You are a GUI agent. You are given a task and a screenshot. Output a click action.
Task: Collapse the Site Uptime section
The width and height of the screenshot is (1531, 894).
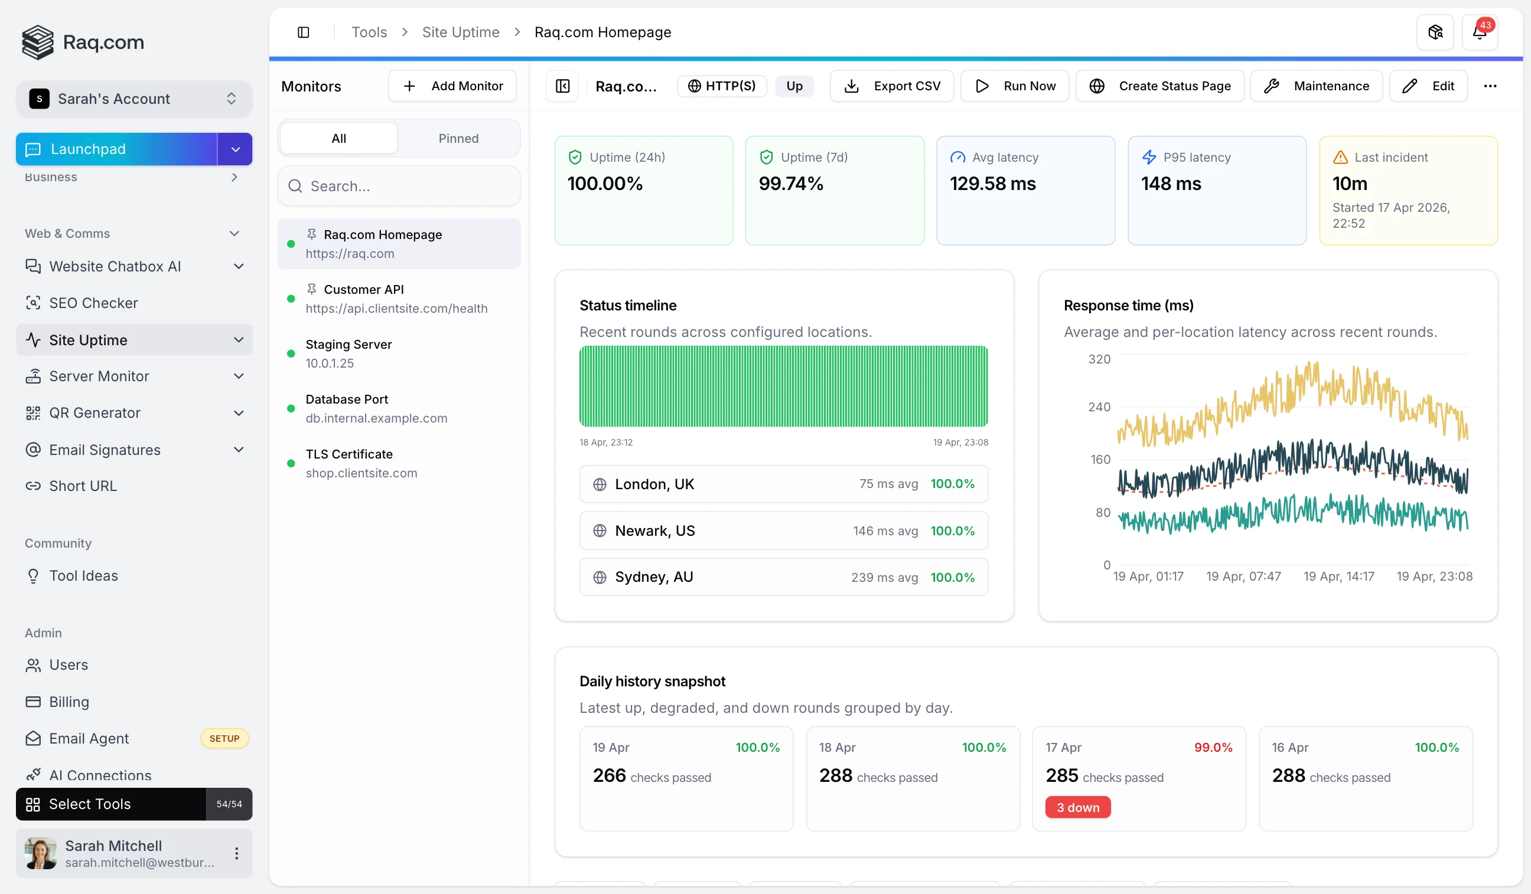[238, 340]
